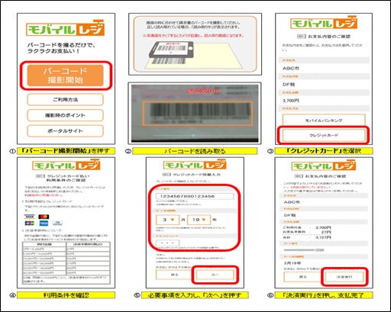
Task: Click 3,700円 amount above the モバイルバンキング button
Action: pos(291,101)
